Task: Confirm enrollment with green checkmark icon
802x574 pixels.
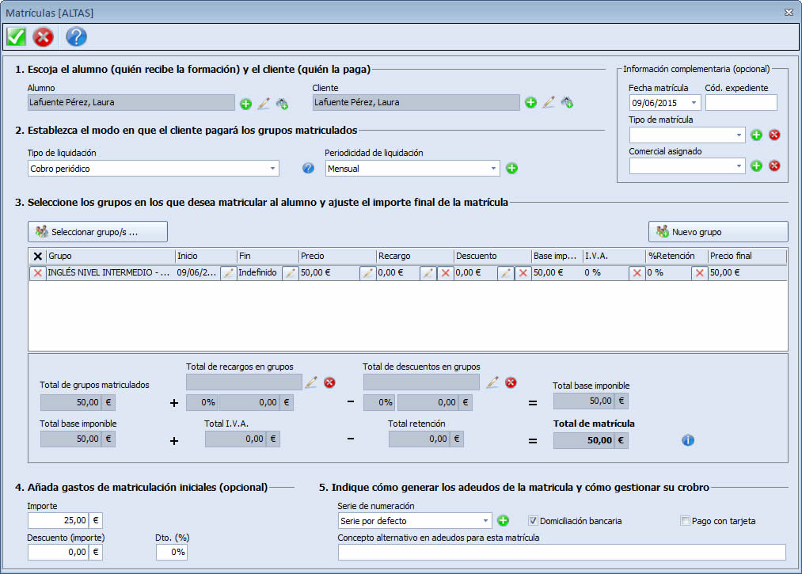Action: point(16,37)
